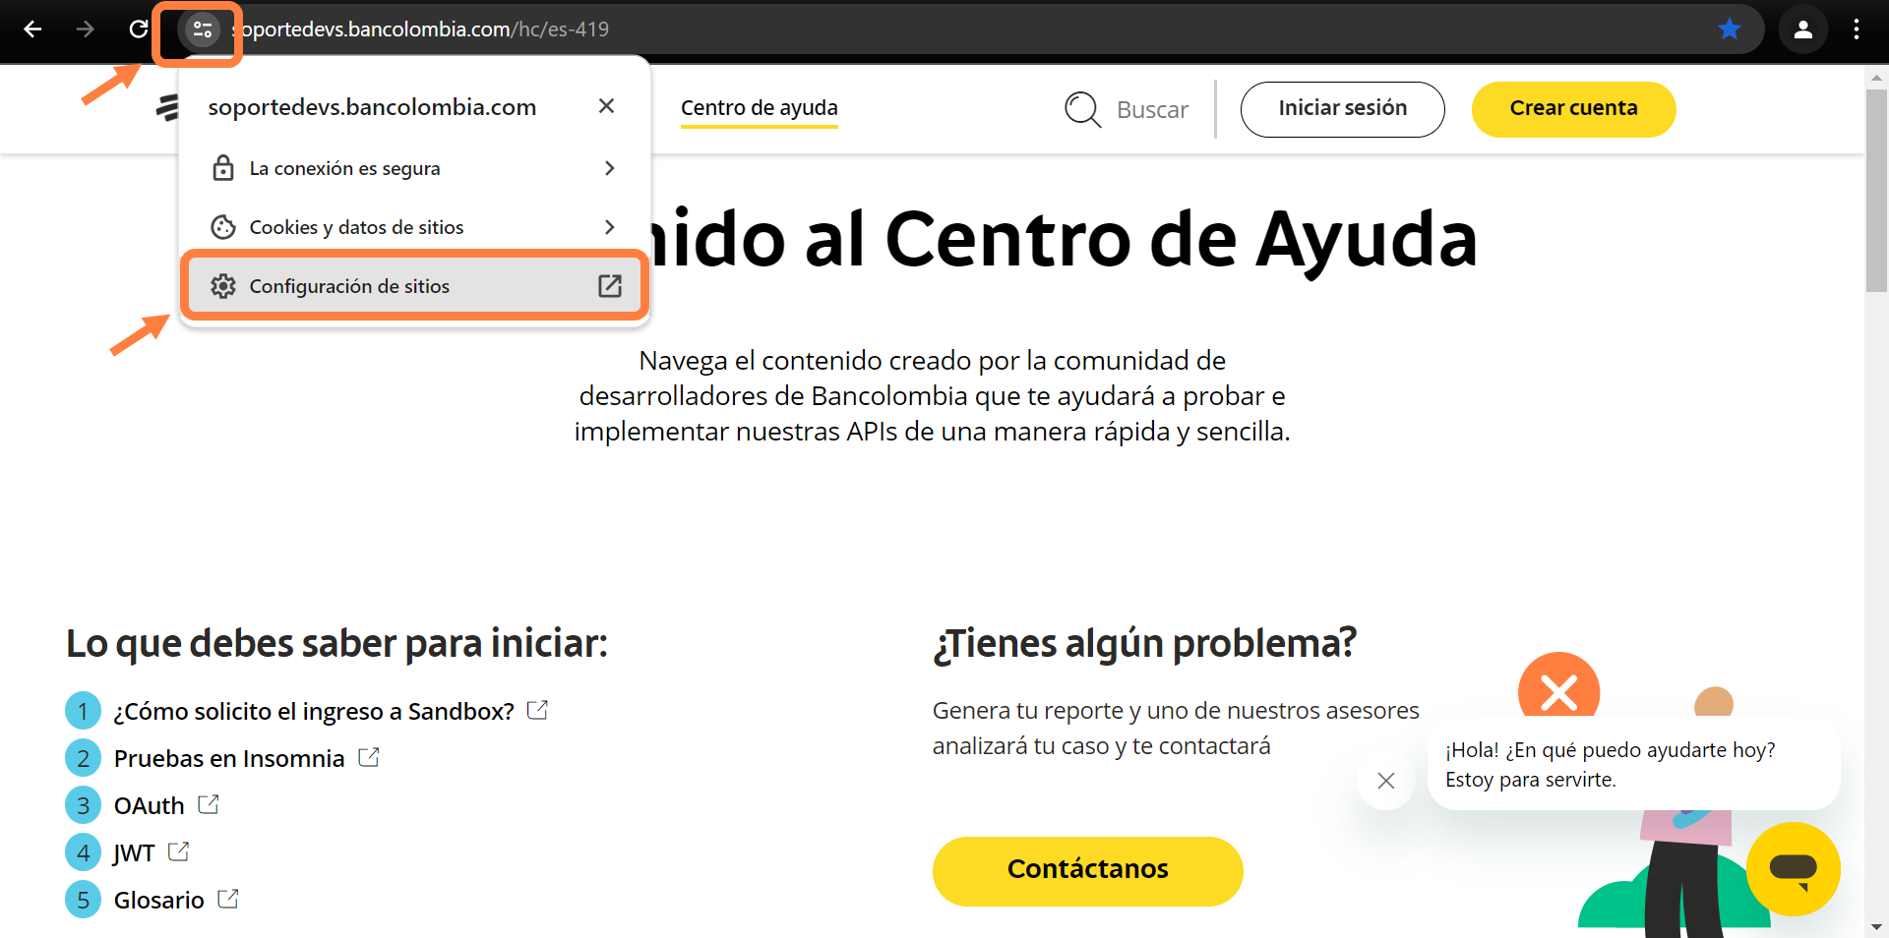Click the gear icon for Configuración de sitios
Image resolution: width=1889 pixels, height=938 pixels.
point(223,286)
